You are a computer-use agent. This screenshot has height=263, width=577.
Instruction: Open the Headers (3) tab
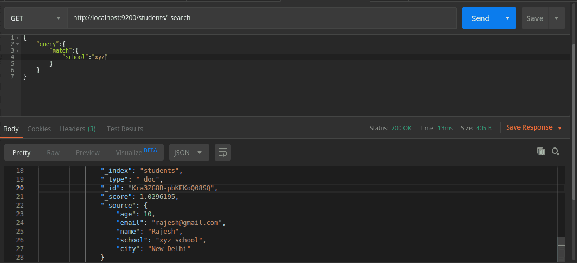click(78, 129)
